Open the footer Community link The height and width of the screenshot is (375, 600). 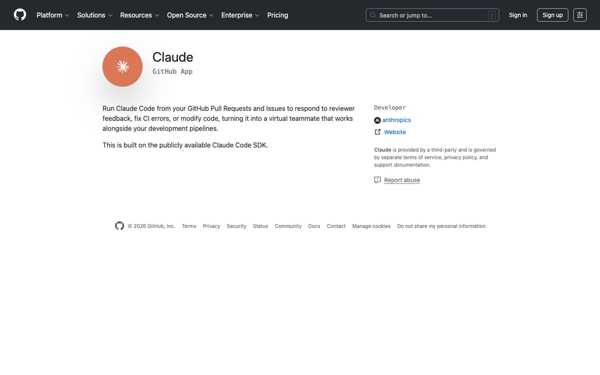click(x=288, y=226)
